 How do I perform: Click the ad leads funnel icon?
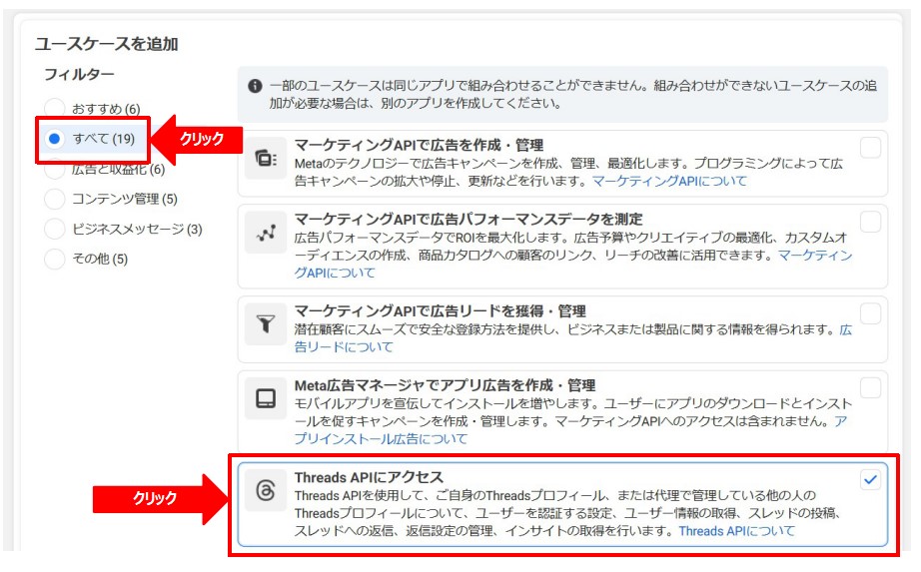(266, 323)
